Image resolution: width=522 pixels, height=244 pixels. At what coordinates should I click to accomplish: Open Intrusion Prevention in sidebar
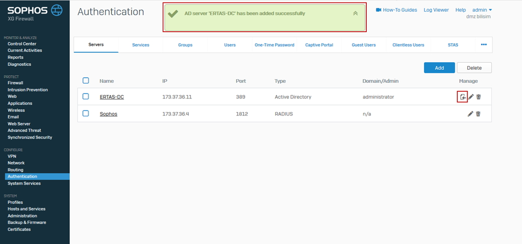[x=28, y=89]
